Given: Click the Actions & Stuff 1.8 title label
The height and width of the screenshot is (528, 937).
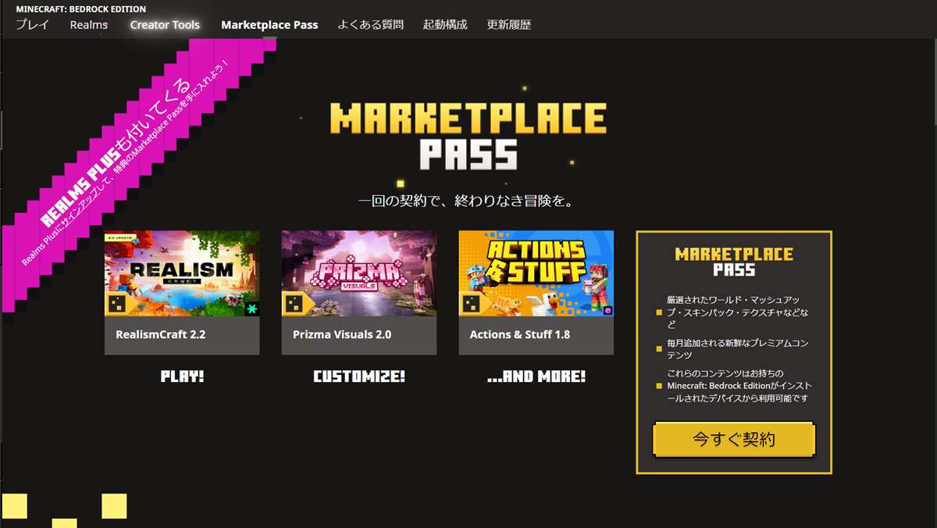Looking at the screenshot, I should [520, 334].
